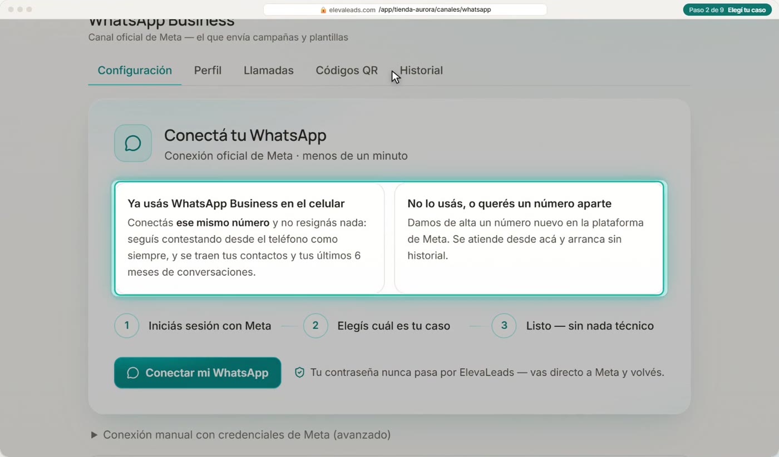Click the Conectar mi WhatsApp button
This screenshot has height=457, width=779.
[198, 372]
